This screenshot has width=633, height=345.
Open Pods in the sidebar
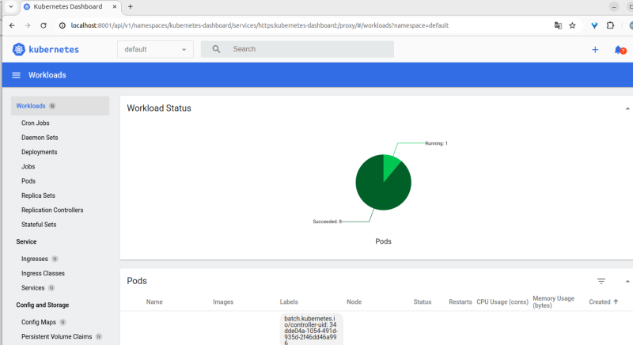pos(28,181)
